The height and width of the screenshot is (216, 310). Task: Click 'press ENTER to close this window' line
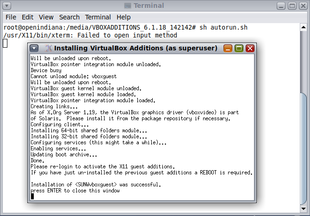coord(75,191)
